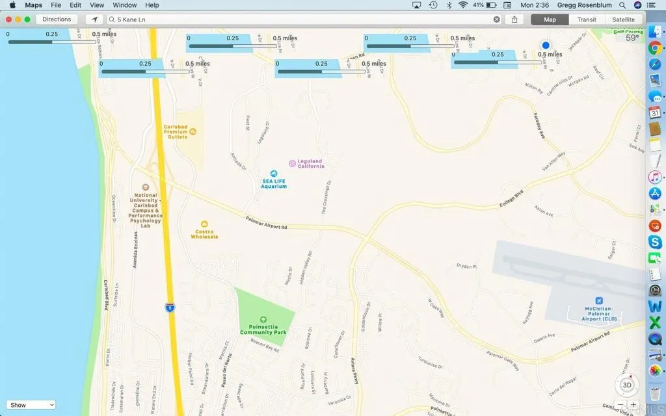Zoom out with the minus button
This screenshot has width=666, height=416.
(x=620, y=405)
